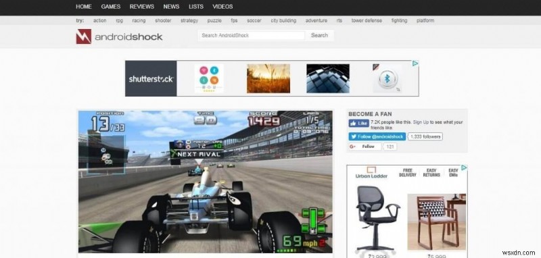Click the Sign Up link
This screenshot has height=258, width=541.
pyautogui.click(x=421, y=122)
